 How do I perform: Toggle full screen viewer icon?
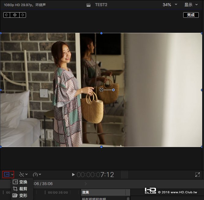point(198,175)
